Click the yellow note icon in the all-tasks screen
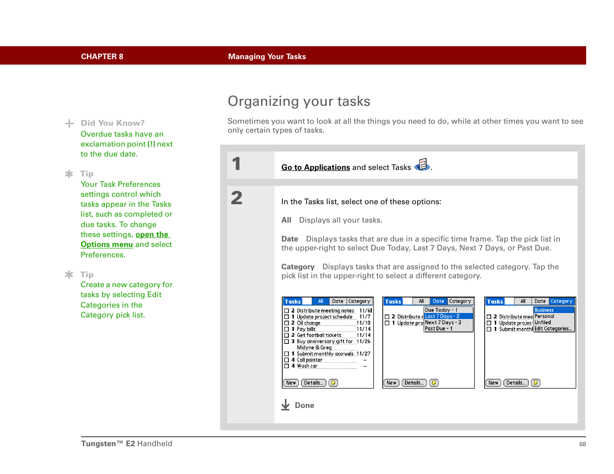 coord(334,383)
